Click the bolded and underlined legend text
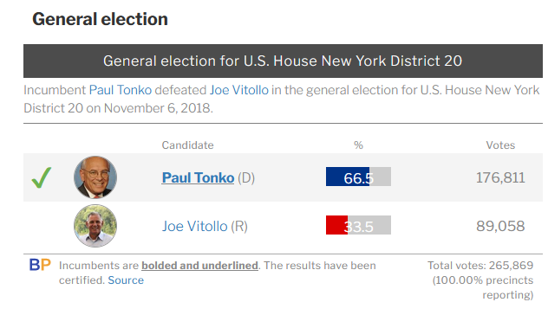The image size is (548, 315). 200,266
